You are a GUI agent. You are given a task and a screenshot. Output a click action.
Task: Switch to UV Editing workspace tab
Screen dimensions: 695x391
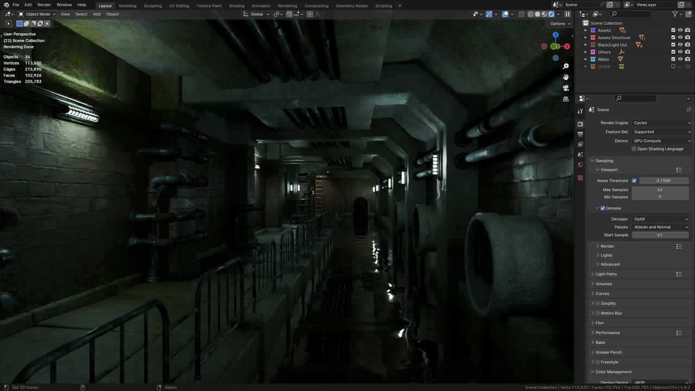(179, 5)
